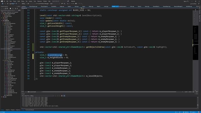Open the Extensions menu
The image size is (201, 113).
[x=40, y=1]
